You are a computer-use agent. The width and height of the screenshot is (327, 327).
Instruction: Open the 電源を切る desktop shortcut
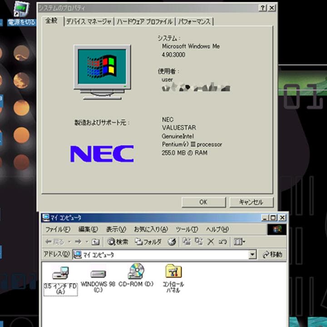pyautogui.click(x=21, y=14)
